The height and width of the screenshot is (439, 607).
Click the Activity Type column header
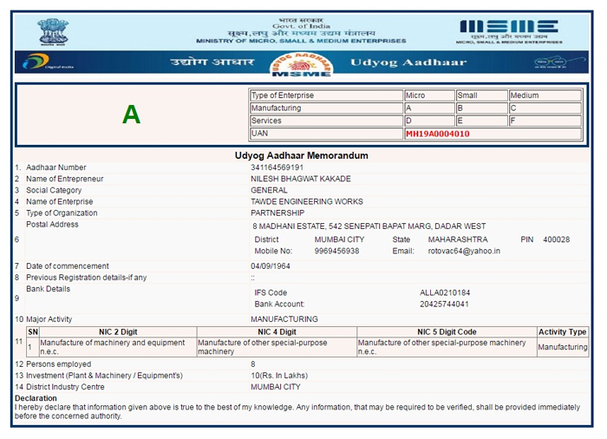coord(563,332)
